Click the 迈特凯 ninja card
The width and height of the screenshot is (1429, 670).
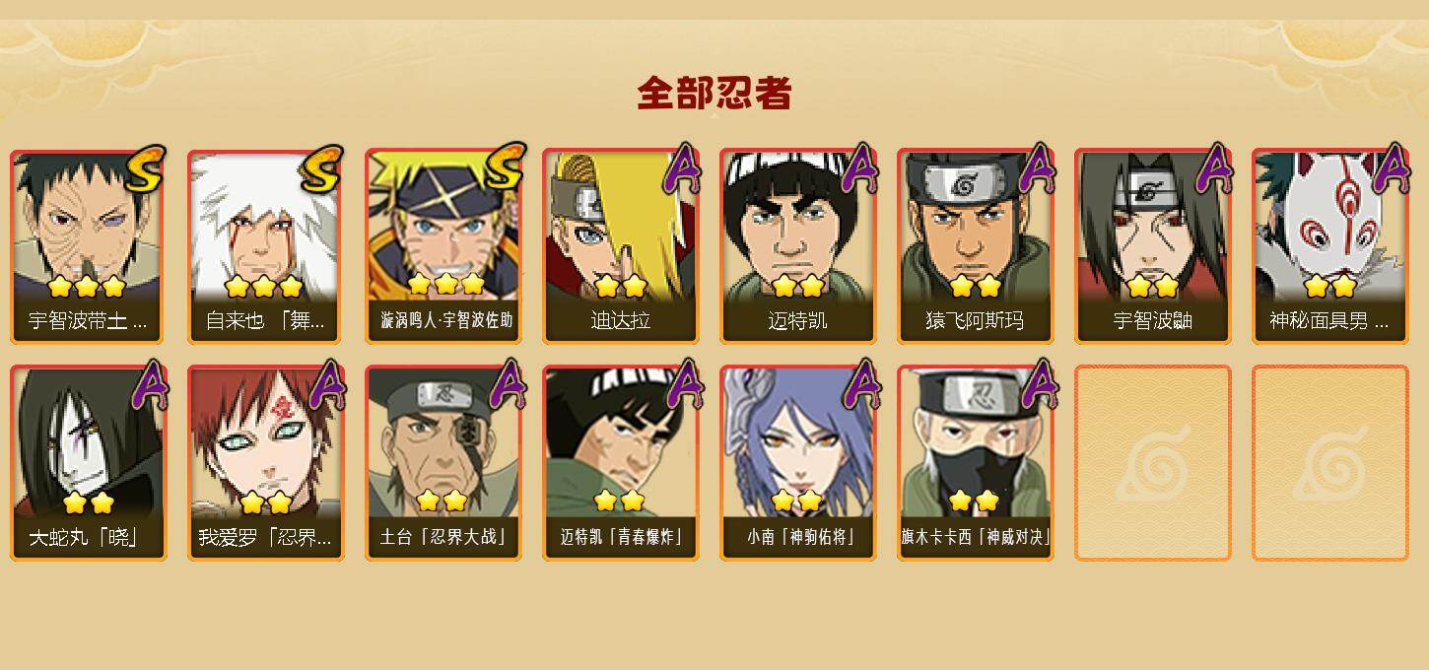[x=798, y=246]
